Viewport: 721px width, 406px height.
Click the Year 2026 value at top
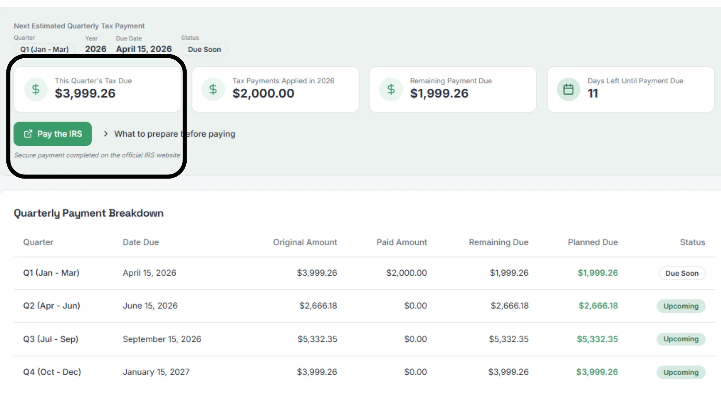96,49
